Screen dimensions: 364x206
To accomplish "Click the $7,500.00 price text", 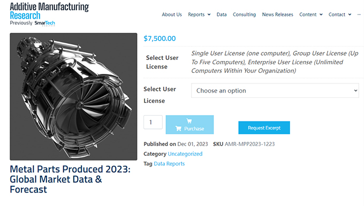I will 160,39.
